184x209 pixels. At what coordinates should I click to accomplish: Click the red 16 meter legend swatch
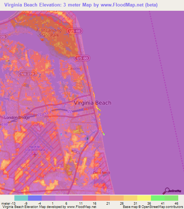(89, 198)
